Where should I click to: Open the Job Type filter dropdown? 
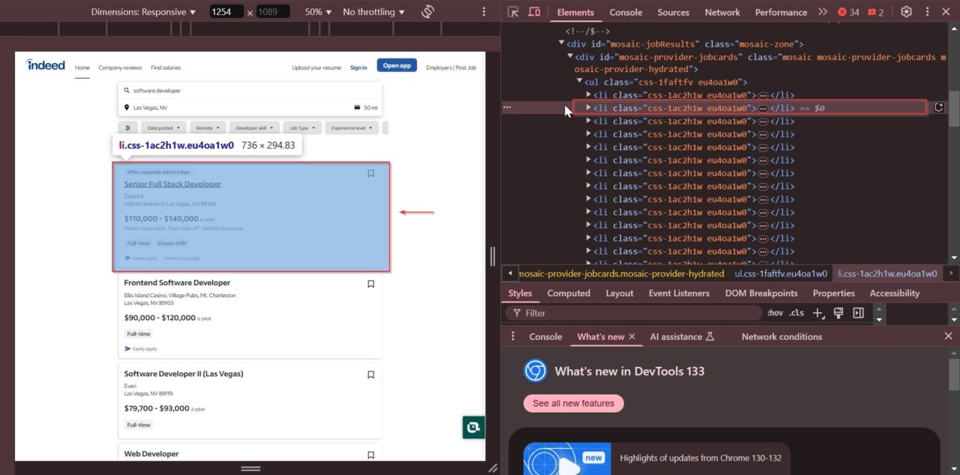(x=303, y=128)
